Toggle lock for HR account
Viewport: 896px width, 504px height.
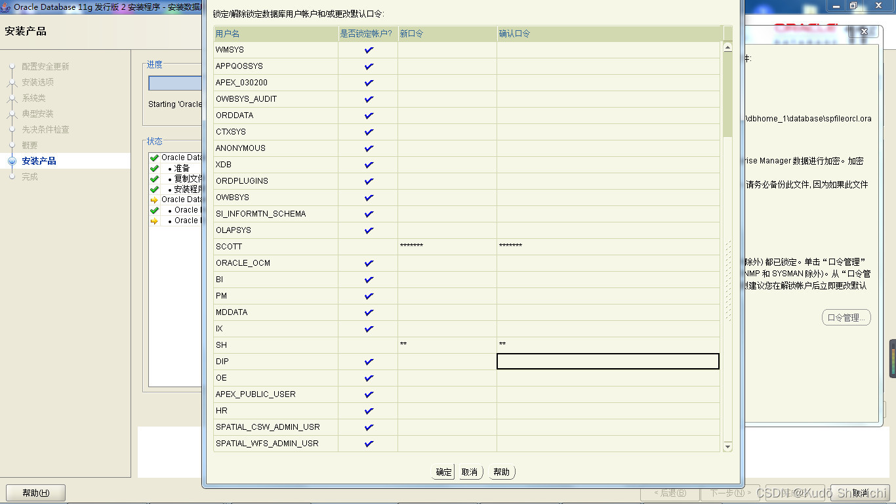pos(369,411)
